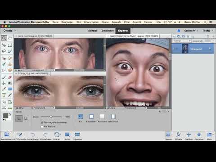The image size is (216, 162).
Task: Switch to the Assistent mode tab
Action: pyautogui.click(x=108, y=31)
